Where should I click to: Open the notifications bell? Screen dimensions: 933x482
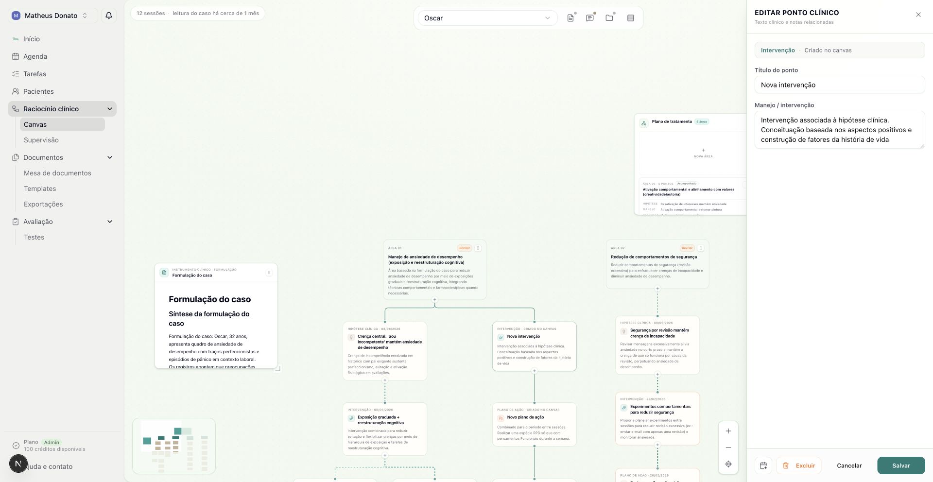(109, 16)
